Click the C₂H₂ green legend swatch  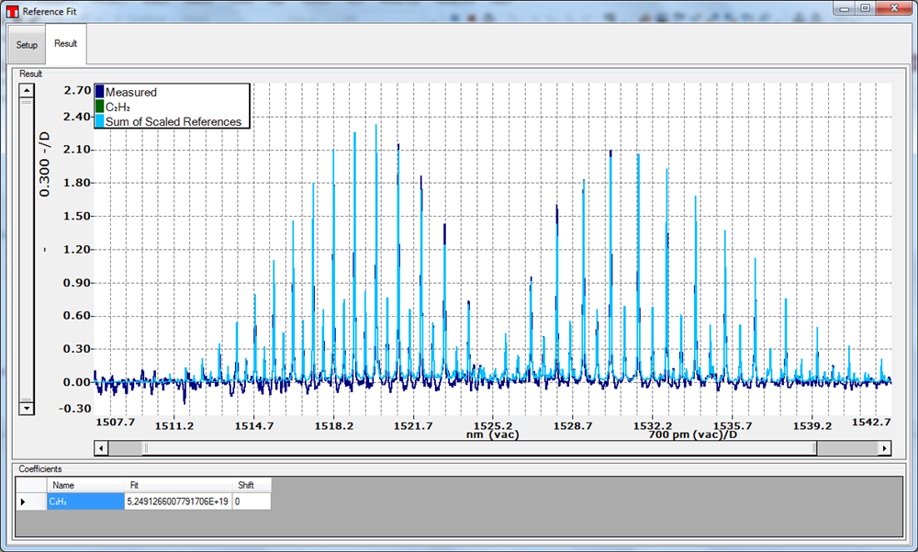[99, 106]
